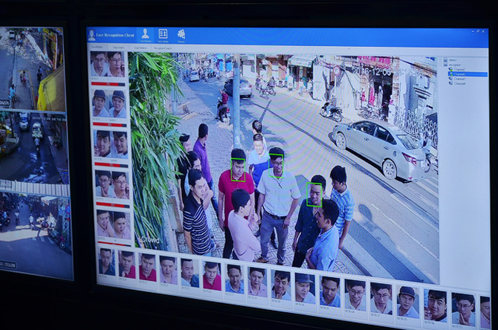Click the green face box on red-shirt man
This screenshot has height=330, width=498.
238,170
